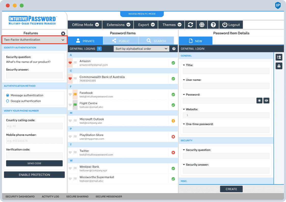The image size is (286, 202).
Task: Open Sort by alphabetical order dropdown
Action: tap(141, 49)
